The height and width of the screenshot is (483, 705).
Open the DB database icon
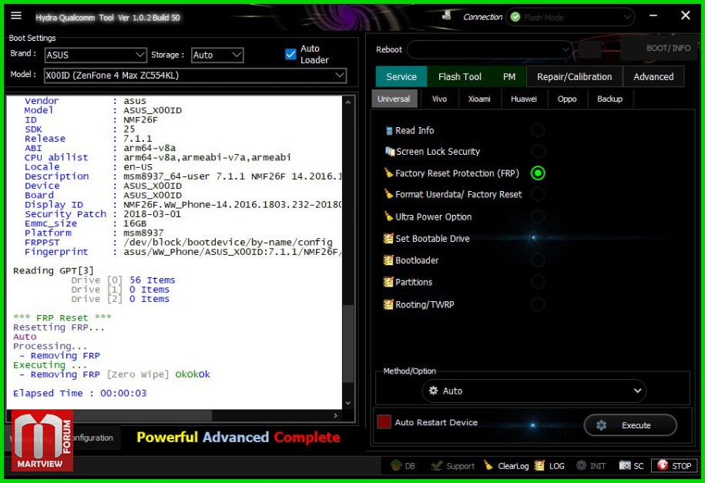[396, 465]
